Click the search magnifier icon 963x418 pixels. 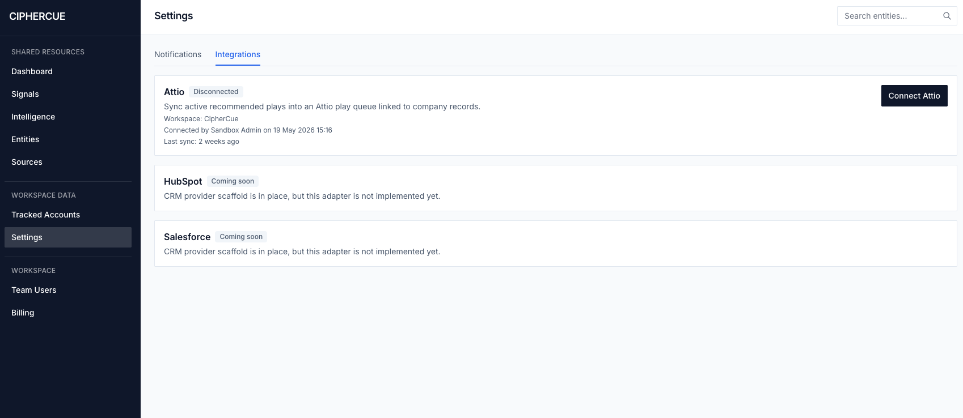point(947,16)
